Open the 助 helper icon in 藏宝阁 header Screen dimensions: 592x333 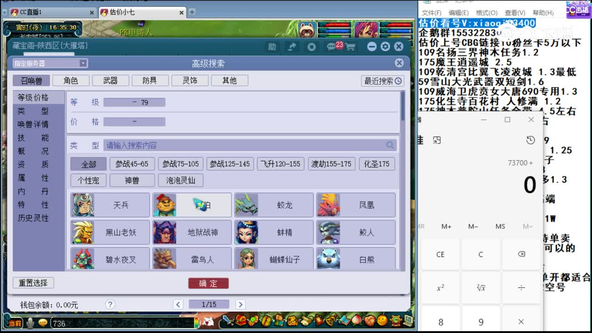[272, 47]
